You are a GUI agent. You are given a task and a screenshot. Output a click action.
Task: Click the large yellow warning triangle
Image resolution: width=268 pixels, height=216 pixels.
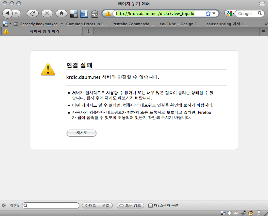click(x=48, y=69)
